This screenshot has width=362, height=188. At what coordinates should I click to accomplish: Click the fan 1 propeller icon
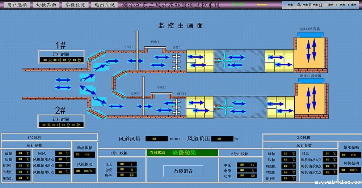tap(225, 60)
